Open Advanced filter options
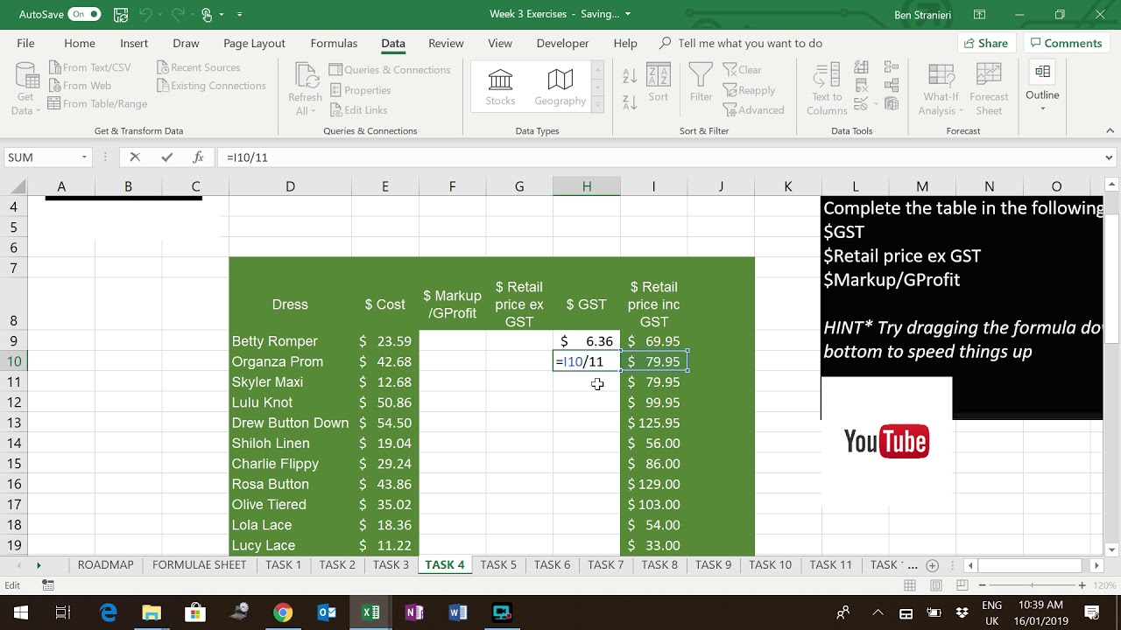Viewport: 1121px width, 630px height. click(753, 110)
